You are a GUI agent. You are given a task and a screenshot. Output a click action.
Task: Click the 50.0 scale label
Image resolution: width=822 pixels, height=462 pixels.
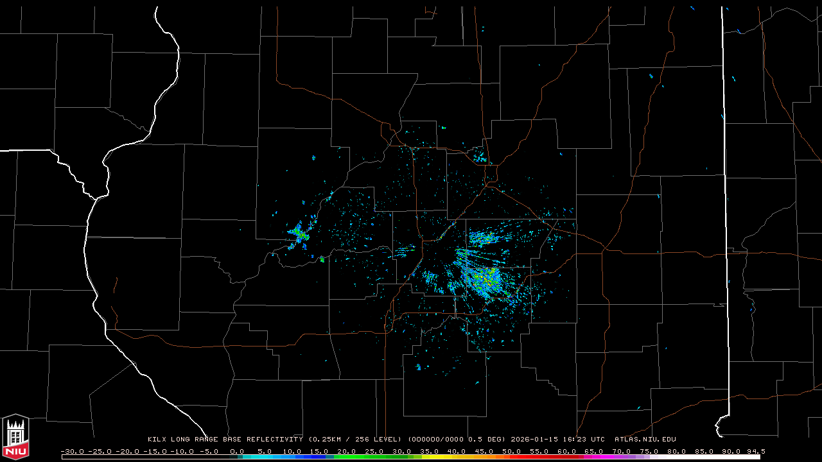[x=511, y=451]
